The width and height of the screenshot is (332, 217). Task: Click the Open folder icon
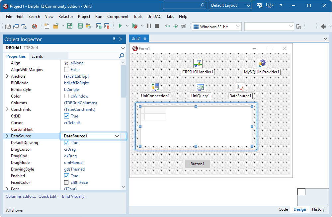pyautogui.click(x=56, y=26)
